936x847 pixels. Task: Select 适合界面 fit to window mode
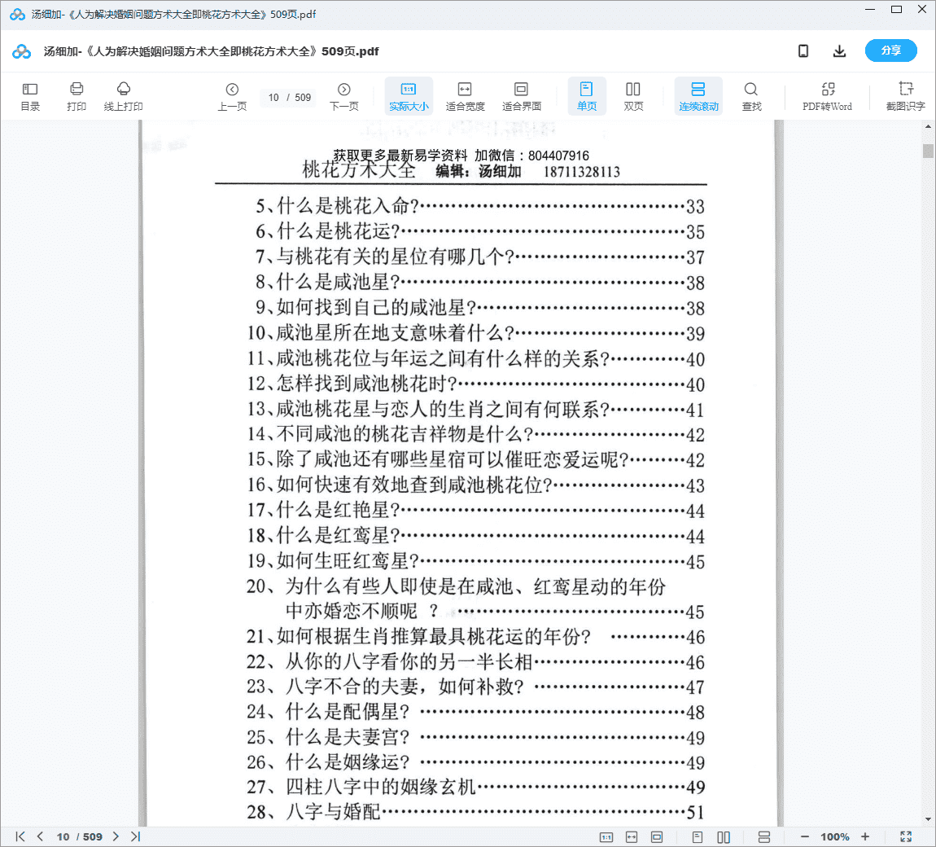522,96
